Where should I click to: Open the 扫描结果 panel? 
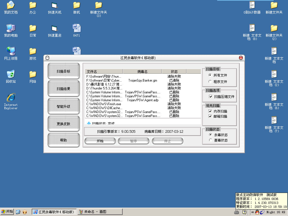pyautogui.click(x=64, y=89)
